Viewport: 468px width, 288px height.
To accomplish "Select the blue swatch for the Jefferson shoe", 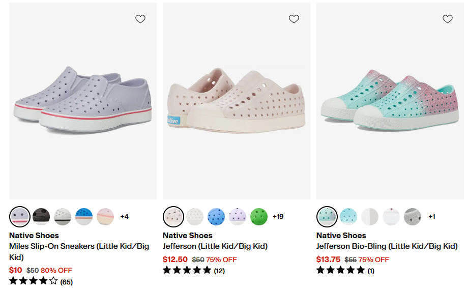I will (216, 216).
